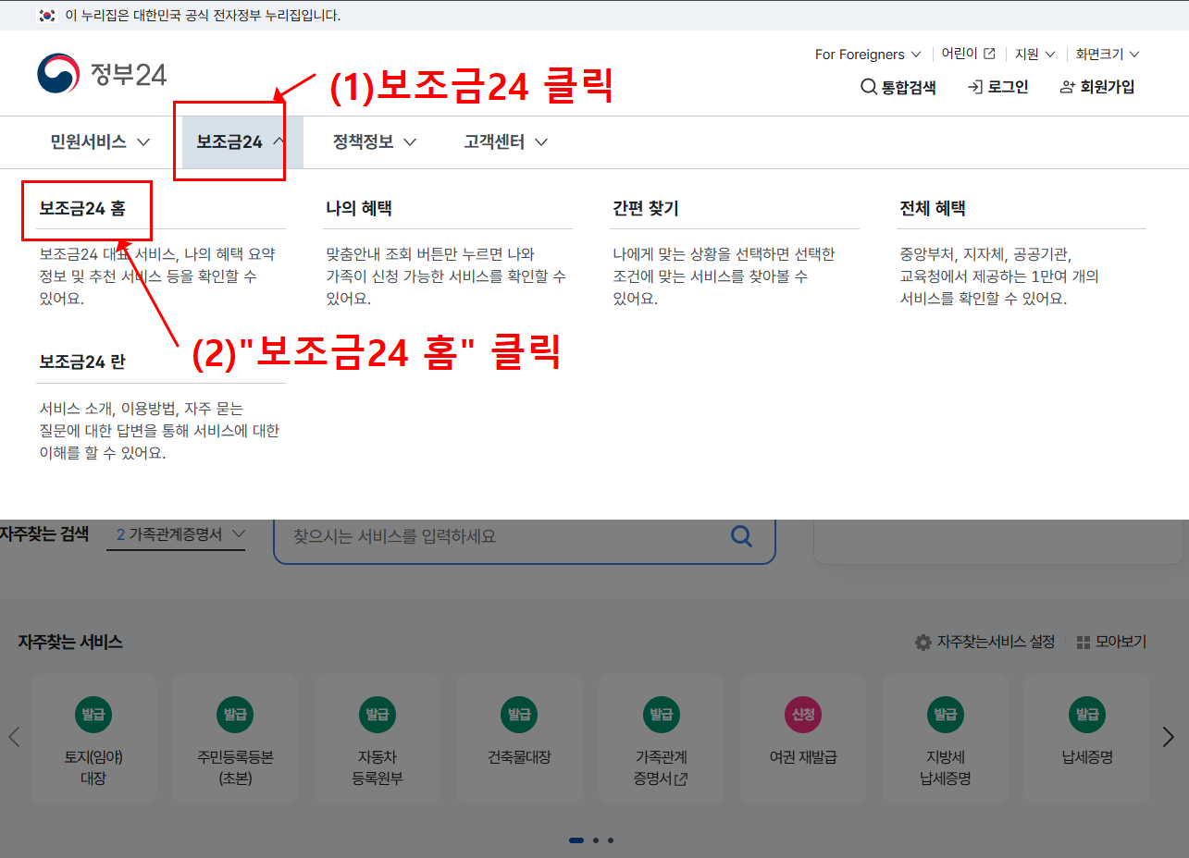Viewport: 1189px width, 858px height.
Task: Click 자주찾는 서비스 heading text
Action: (x=70, y=642)
